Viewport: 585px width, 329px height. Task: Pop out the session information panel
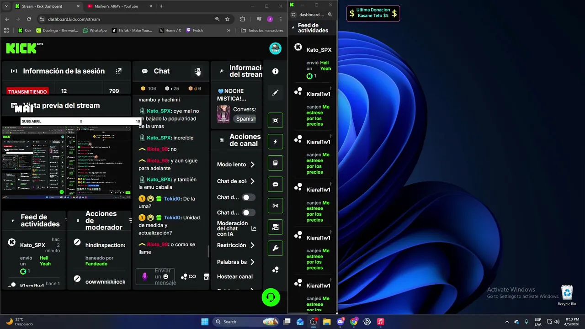pos(119,71)
